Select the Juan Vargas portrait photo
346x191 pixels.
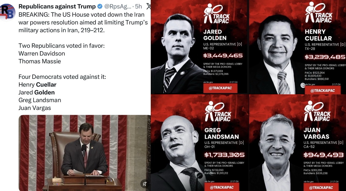pyautogui.click(x=276, y=153)
